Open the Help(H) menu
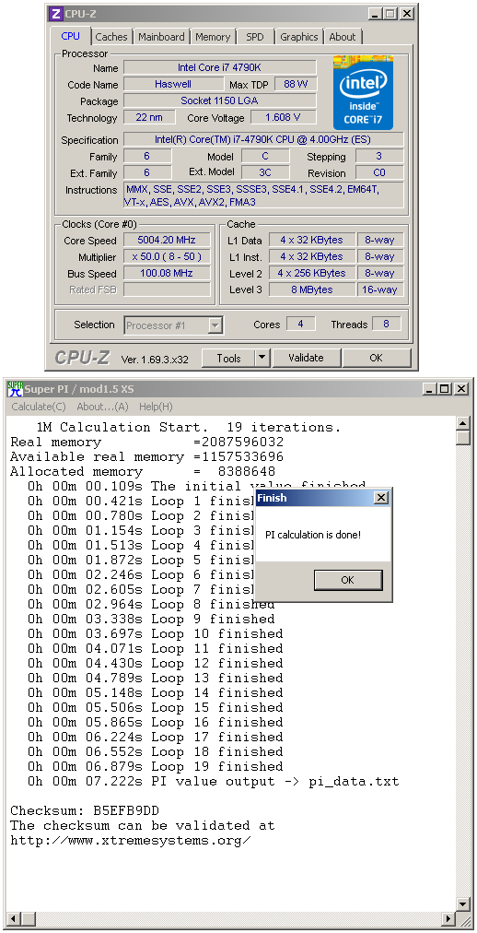Viewport: 477px width, 933px height. point(156,407)
